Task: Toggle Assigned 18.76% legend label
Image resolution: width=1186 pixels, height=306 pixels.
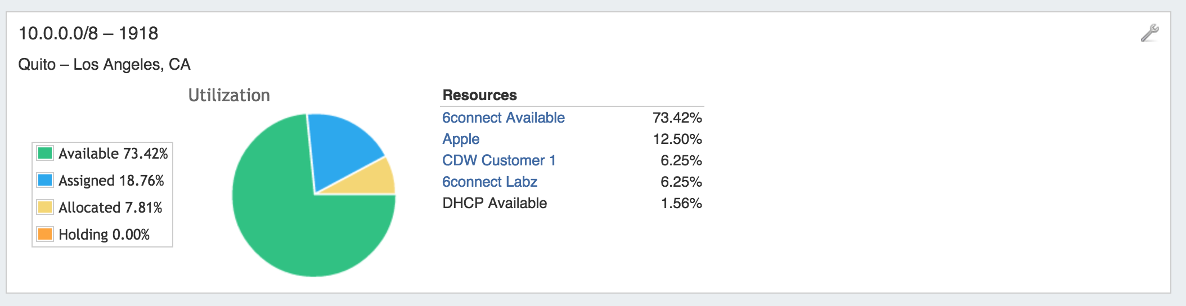Action: (111, 181)
